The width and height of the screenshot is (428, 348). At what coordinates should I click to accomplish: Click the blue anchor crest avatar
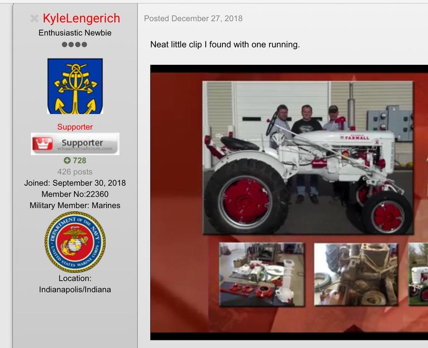point(75,86)
